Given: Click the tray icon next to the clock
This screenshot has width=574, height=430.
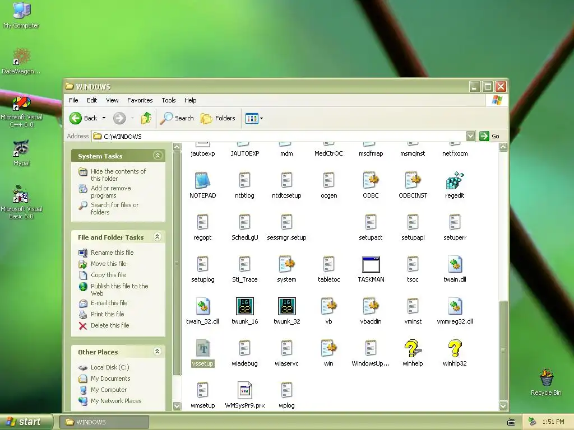Looking at the screenshot, I should click(533, 422).
